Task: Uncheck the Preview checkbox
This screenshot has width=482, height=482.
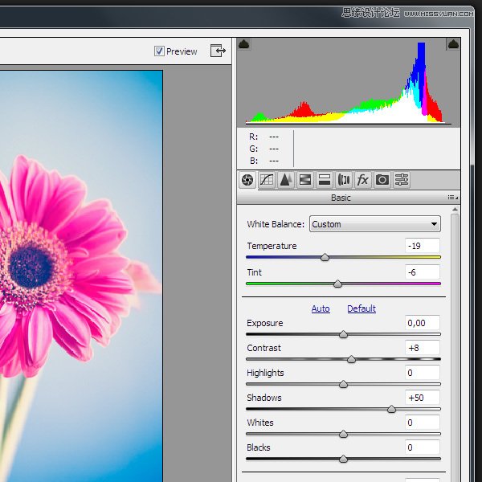Action: click(159, 51)
